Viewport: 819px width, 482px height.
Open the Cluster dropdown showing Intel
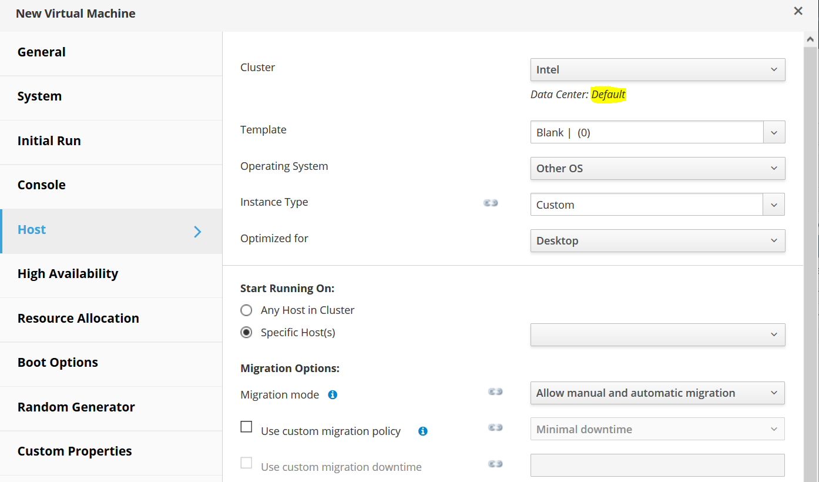click(x=657, y=69)
